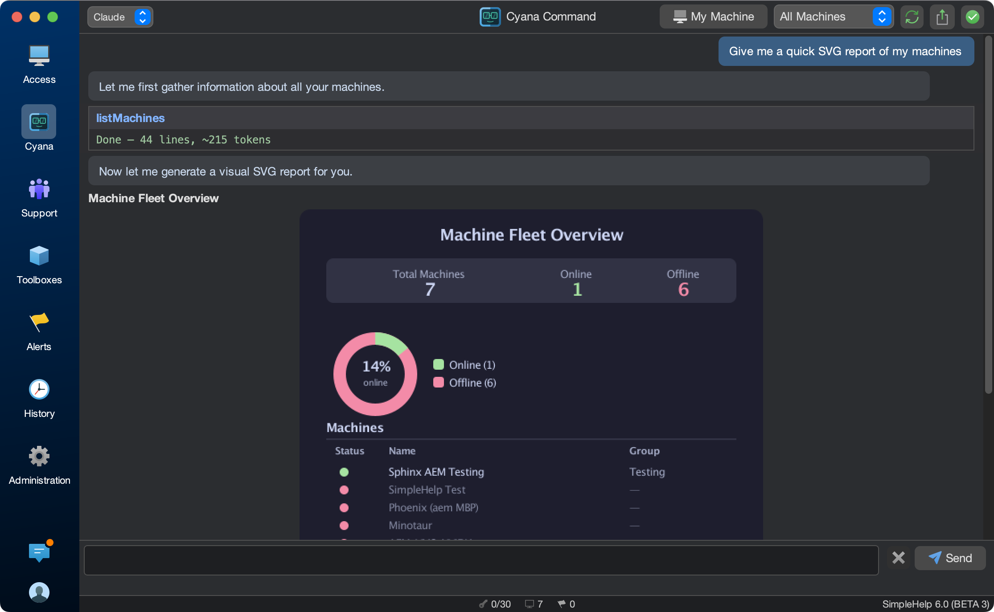Click the X clear button
This screenshot has width=994, height=612.
point(898,558)
